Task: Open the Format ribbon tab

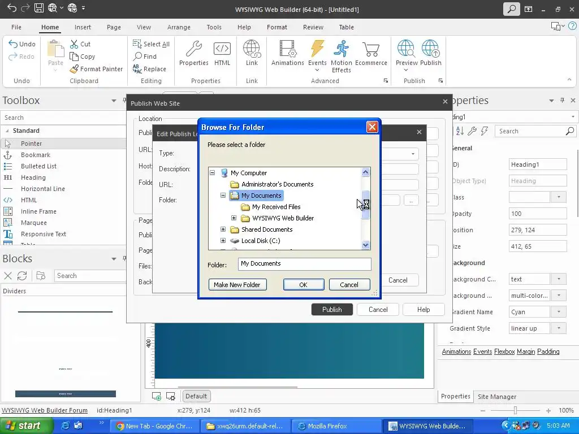Action: tap(277, 27)
